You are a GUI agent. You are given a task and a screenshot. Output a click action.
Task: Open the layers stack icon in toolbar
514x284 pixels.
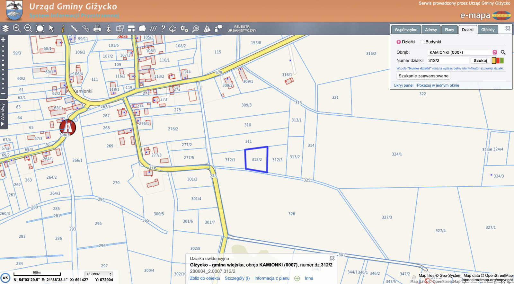[5, 29]
